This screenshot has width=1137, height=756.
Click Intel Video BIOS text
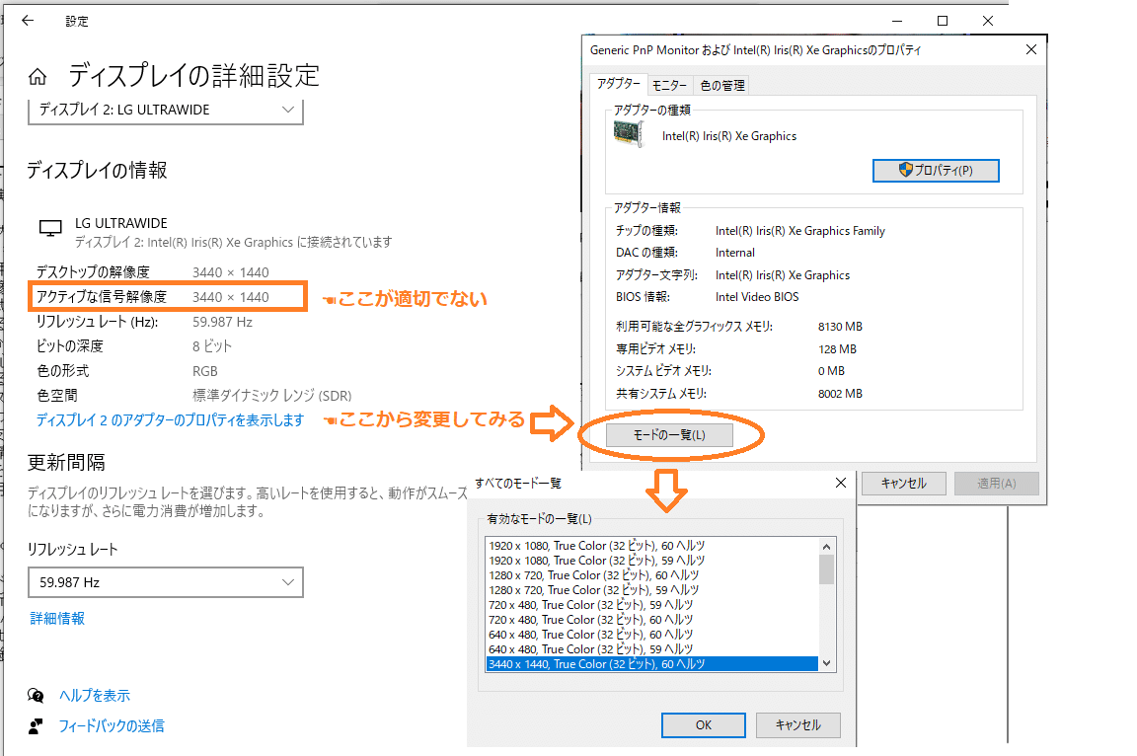pos(757,297)
